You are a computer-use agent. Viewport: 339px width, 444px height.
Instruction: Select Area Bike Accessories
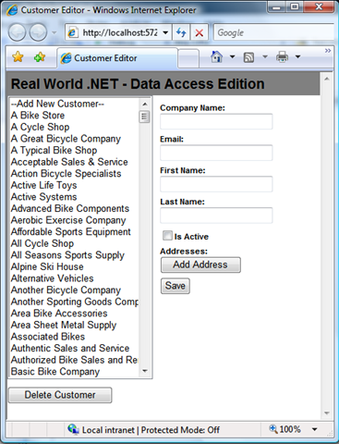[74, 314]
